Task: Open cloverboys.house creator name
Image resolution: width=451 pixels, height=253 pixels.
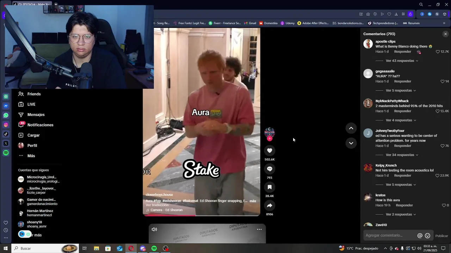Action: pos(159,195)
